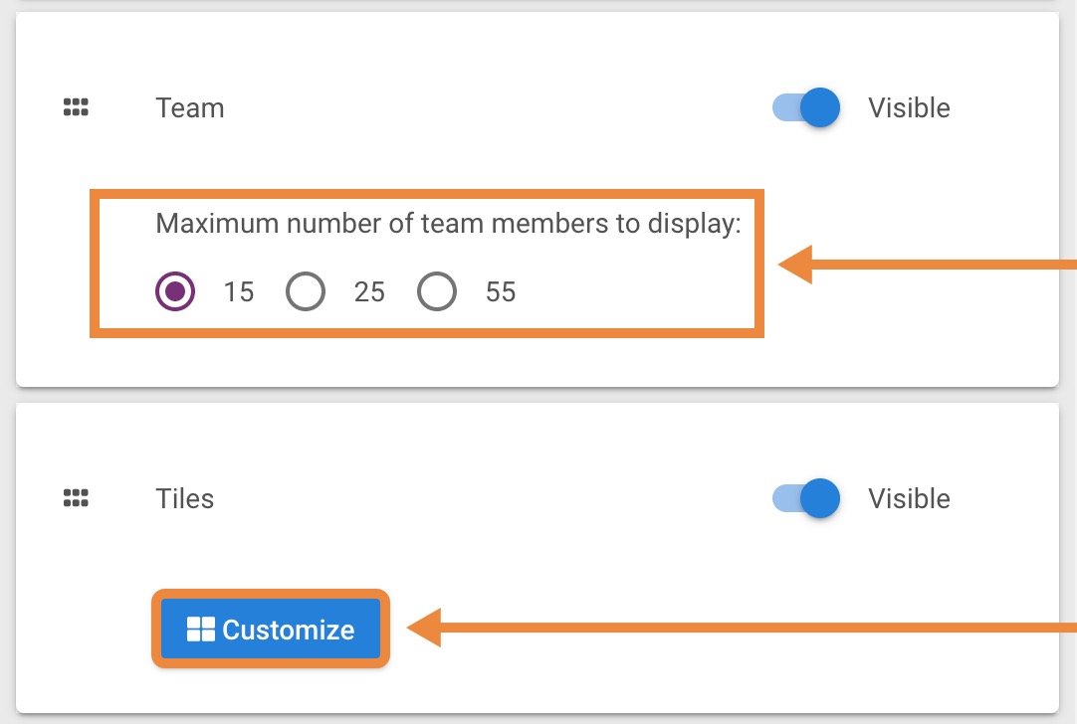The image size is (1077, 724).
Task: Select the 55 team members radio circle
Action: pos(436,291)
